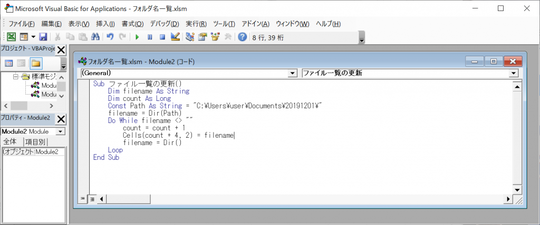Select the first Module item in project tree
This screenshot has width=540, height=225.
(x=43, y=86)
